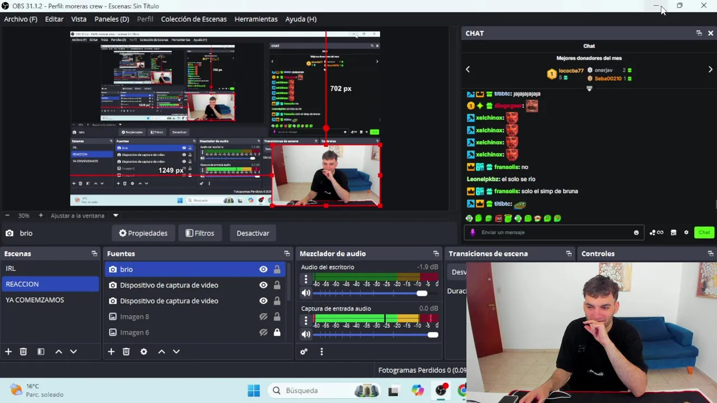This screenshot has height=403, width=717.
Task: Show next donor leaderboard with right chevron
Action: (x=711, y=69)
